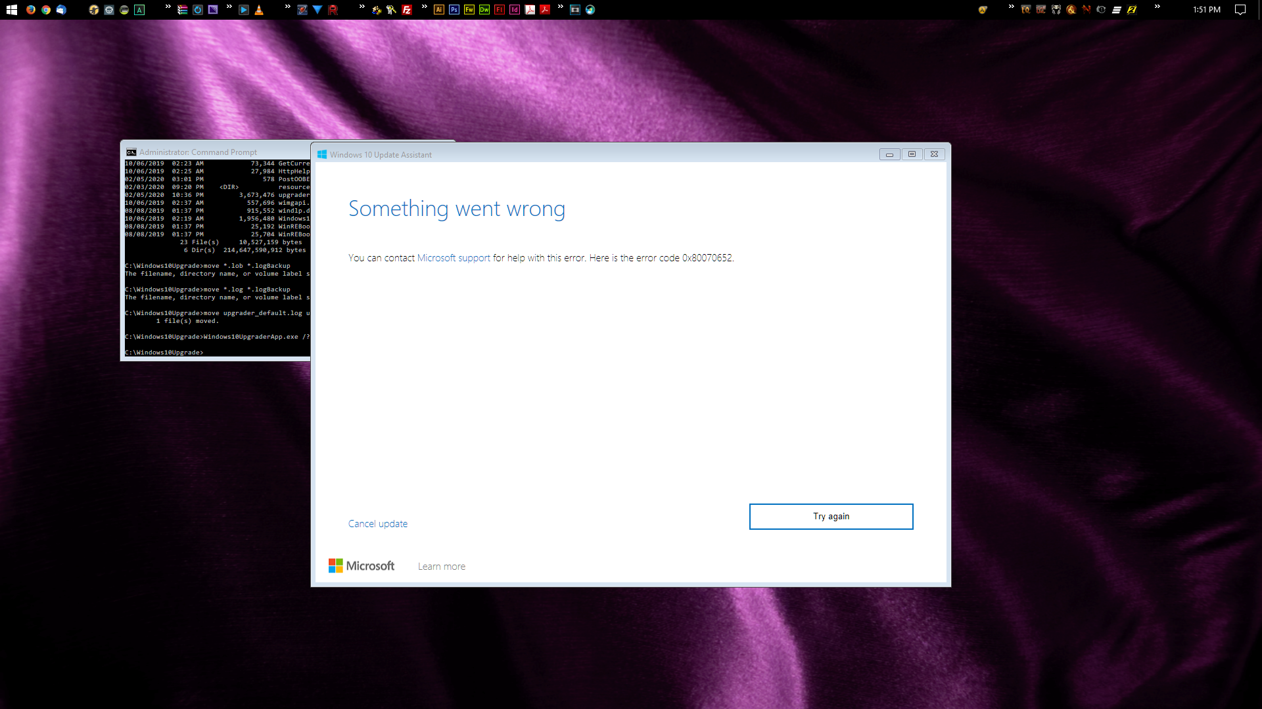Expand overflow chevron after the red R icon
This screenshot has width=1262, height=709.
tap(362, 7)
